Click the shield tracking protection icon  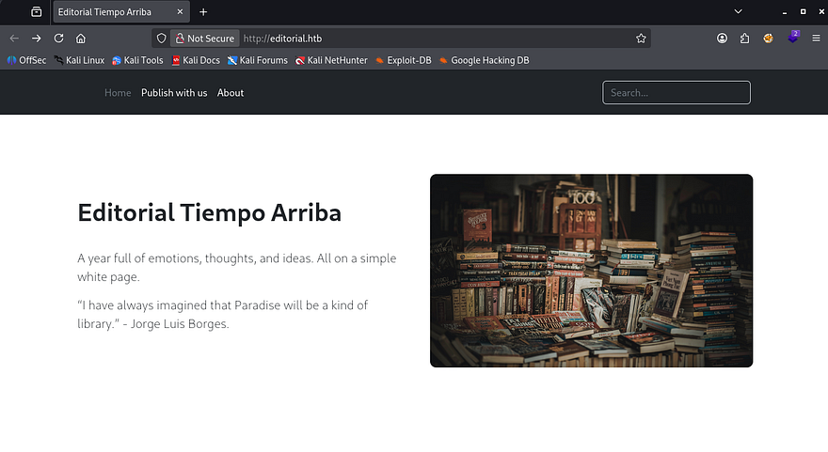coord(161,39)
